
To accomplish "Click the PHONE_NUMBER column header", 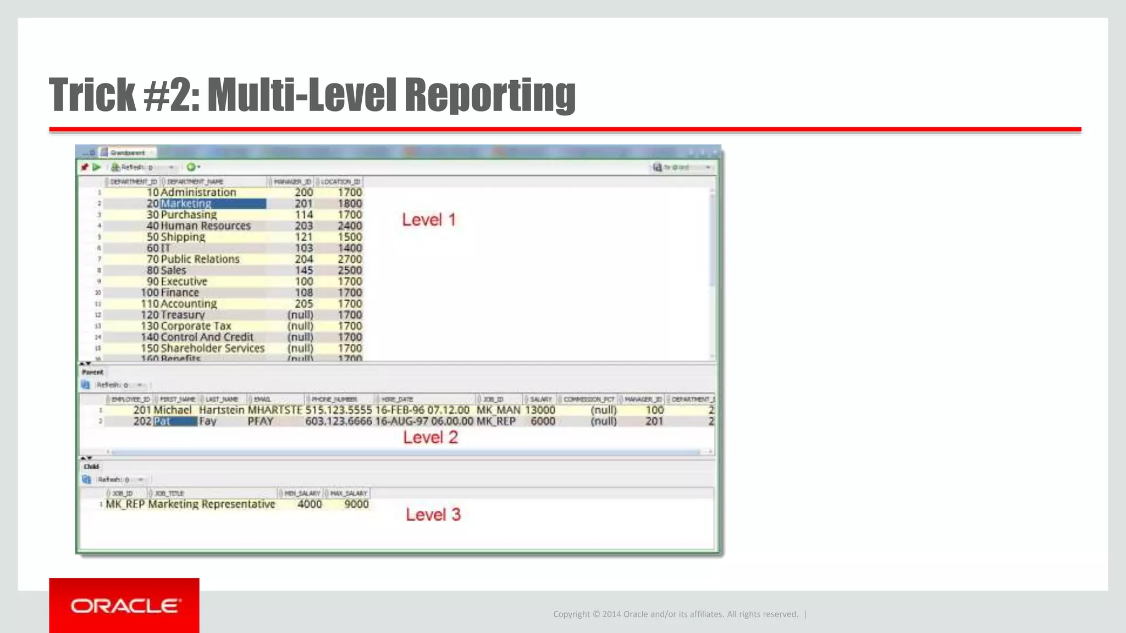I will click(x=340, y=399).
